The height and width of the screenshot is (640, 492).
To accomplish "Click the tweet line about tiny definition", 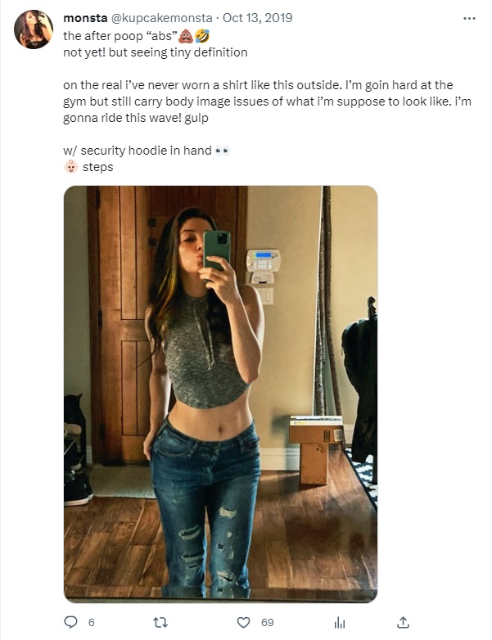I will [x=156, y=52].
